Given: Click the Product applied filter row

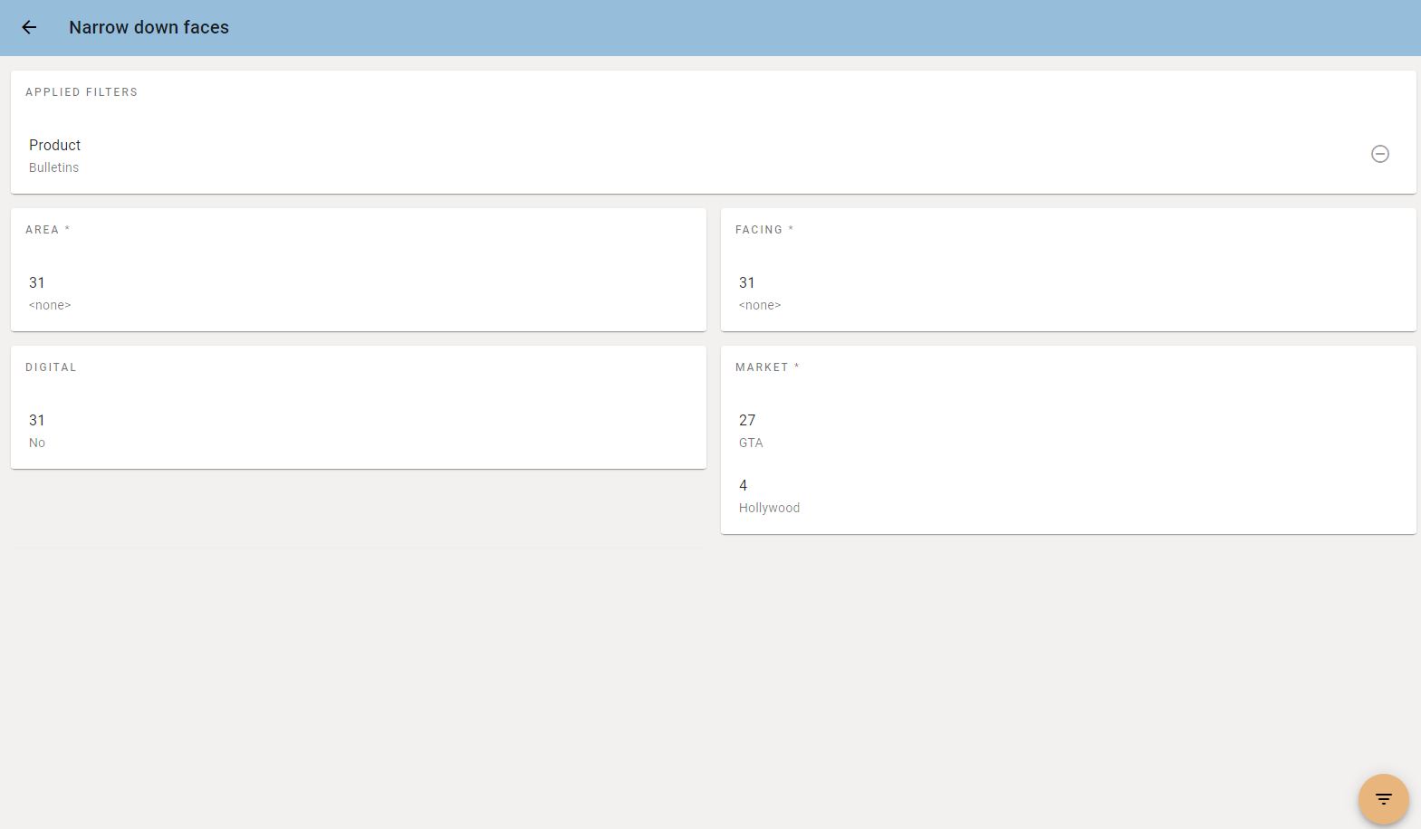Looking at the screenshot, I should point(713,154).
